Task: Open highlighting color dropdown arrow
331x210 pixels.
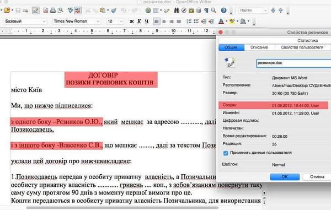Action: (x=237, y=21)
